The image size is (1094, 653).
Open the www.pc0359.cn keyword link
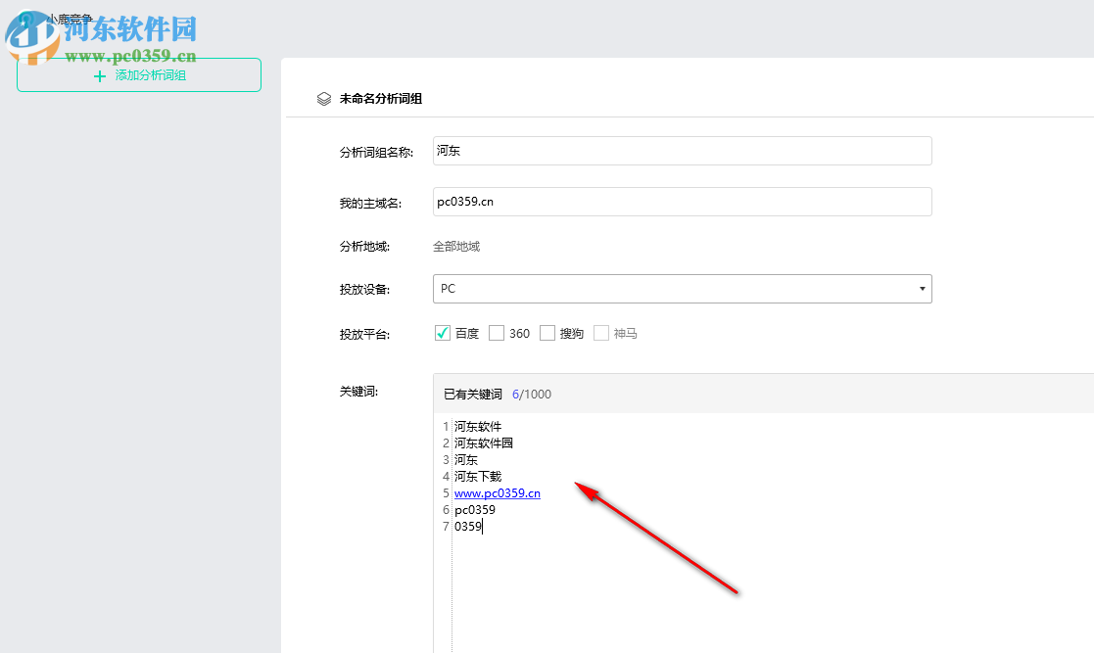pyautogui.click(x=497, y=492)
